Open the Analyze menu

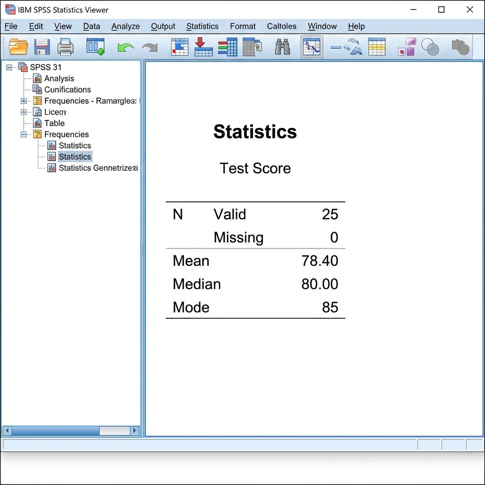point(126,27)
